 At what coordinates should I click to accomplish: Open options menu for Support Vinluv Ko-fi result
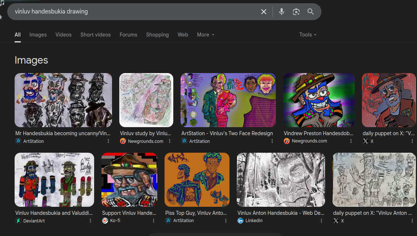(x=154, y=221)
